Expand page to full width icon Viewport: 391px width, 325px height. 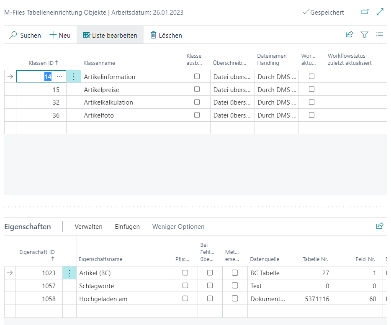point(380,12)
